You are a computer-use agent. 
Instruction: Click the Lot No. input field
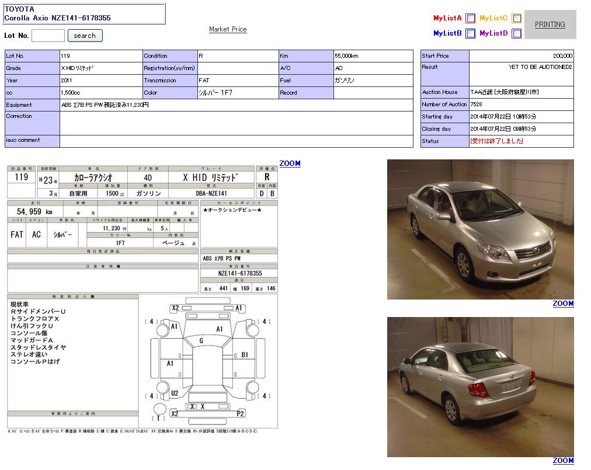[48, 36]
